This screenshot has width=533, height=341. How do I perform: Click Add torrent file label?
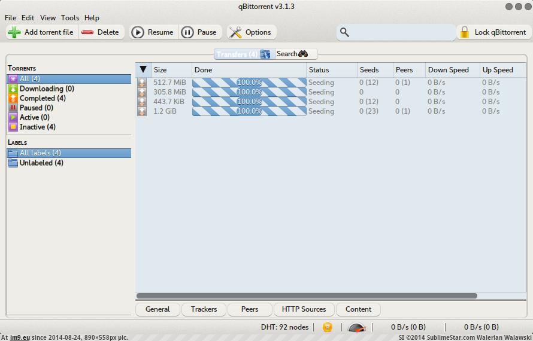pos(49,32)
